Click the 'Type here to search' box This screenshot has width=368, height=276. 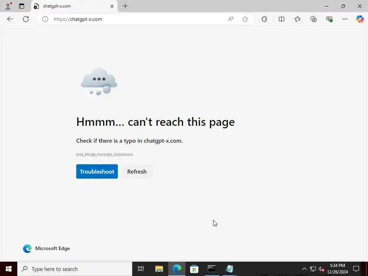[75, 269]
